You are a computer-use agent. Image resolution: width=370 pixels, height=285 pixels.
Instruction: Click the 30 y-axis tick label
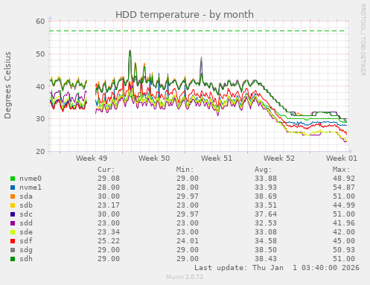coord(40,119)
